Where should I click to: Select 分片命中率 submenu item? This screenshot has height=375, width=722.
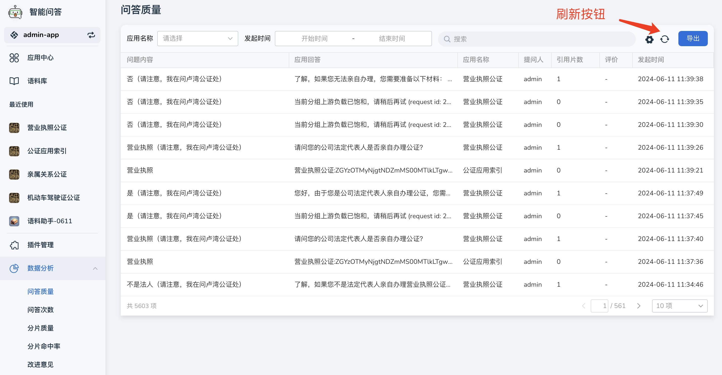pos(44,346)
